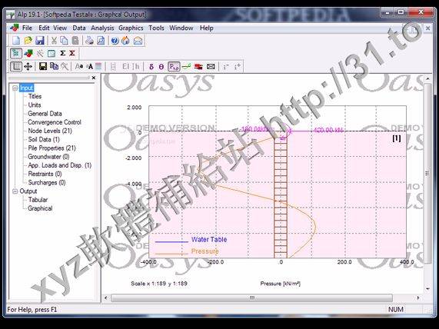This screenshot has height=329, width=439.
Task: Toggle the Gateway tree icon
Action: click(16, 53)
